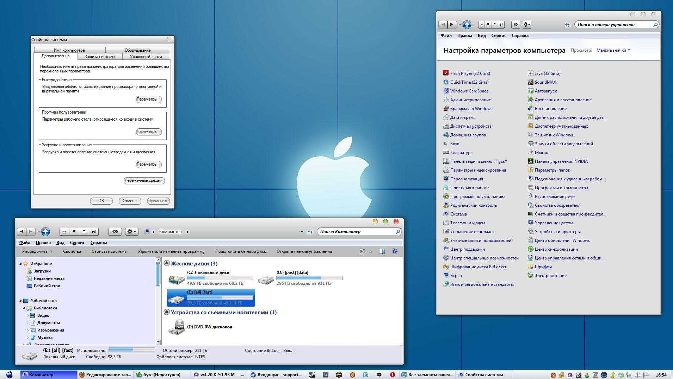The width and height of the screenshot is (673, 379).
Task: Open the Сервис menu in Control Panel
Action: 499,36
